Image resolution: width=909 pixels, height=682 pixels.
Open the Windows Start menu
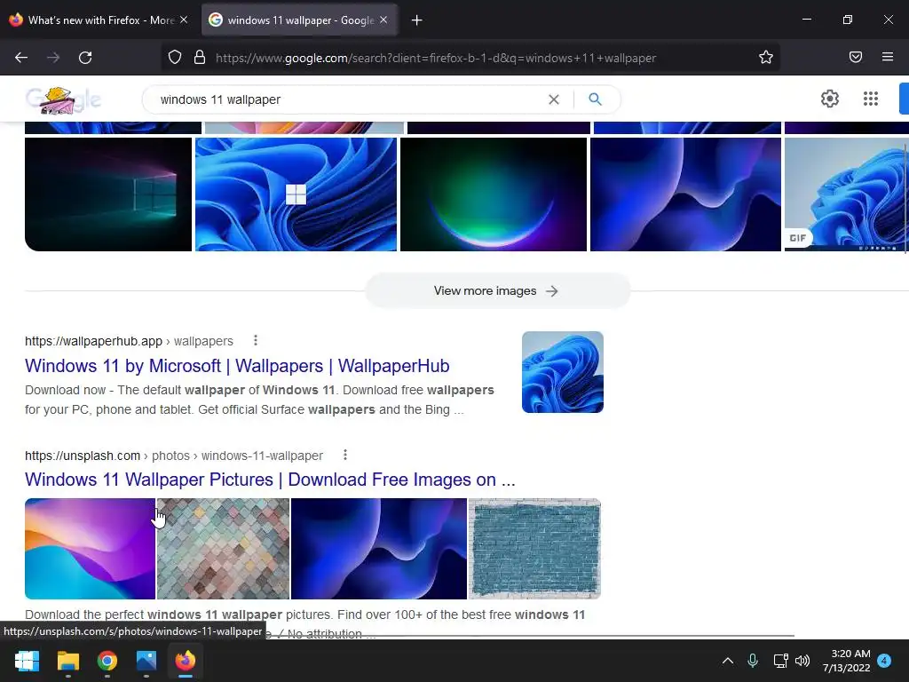point(27,661)
